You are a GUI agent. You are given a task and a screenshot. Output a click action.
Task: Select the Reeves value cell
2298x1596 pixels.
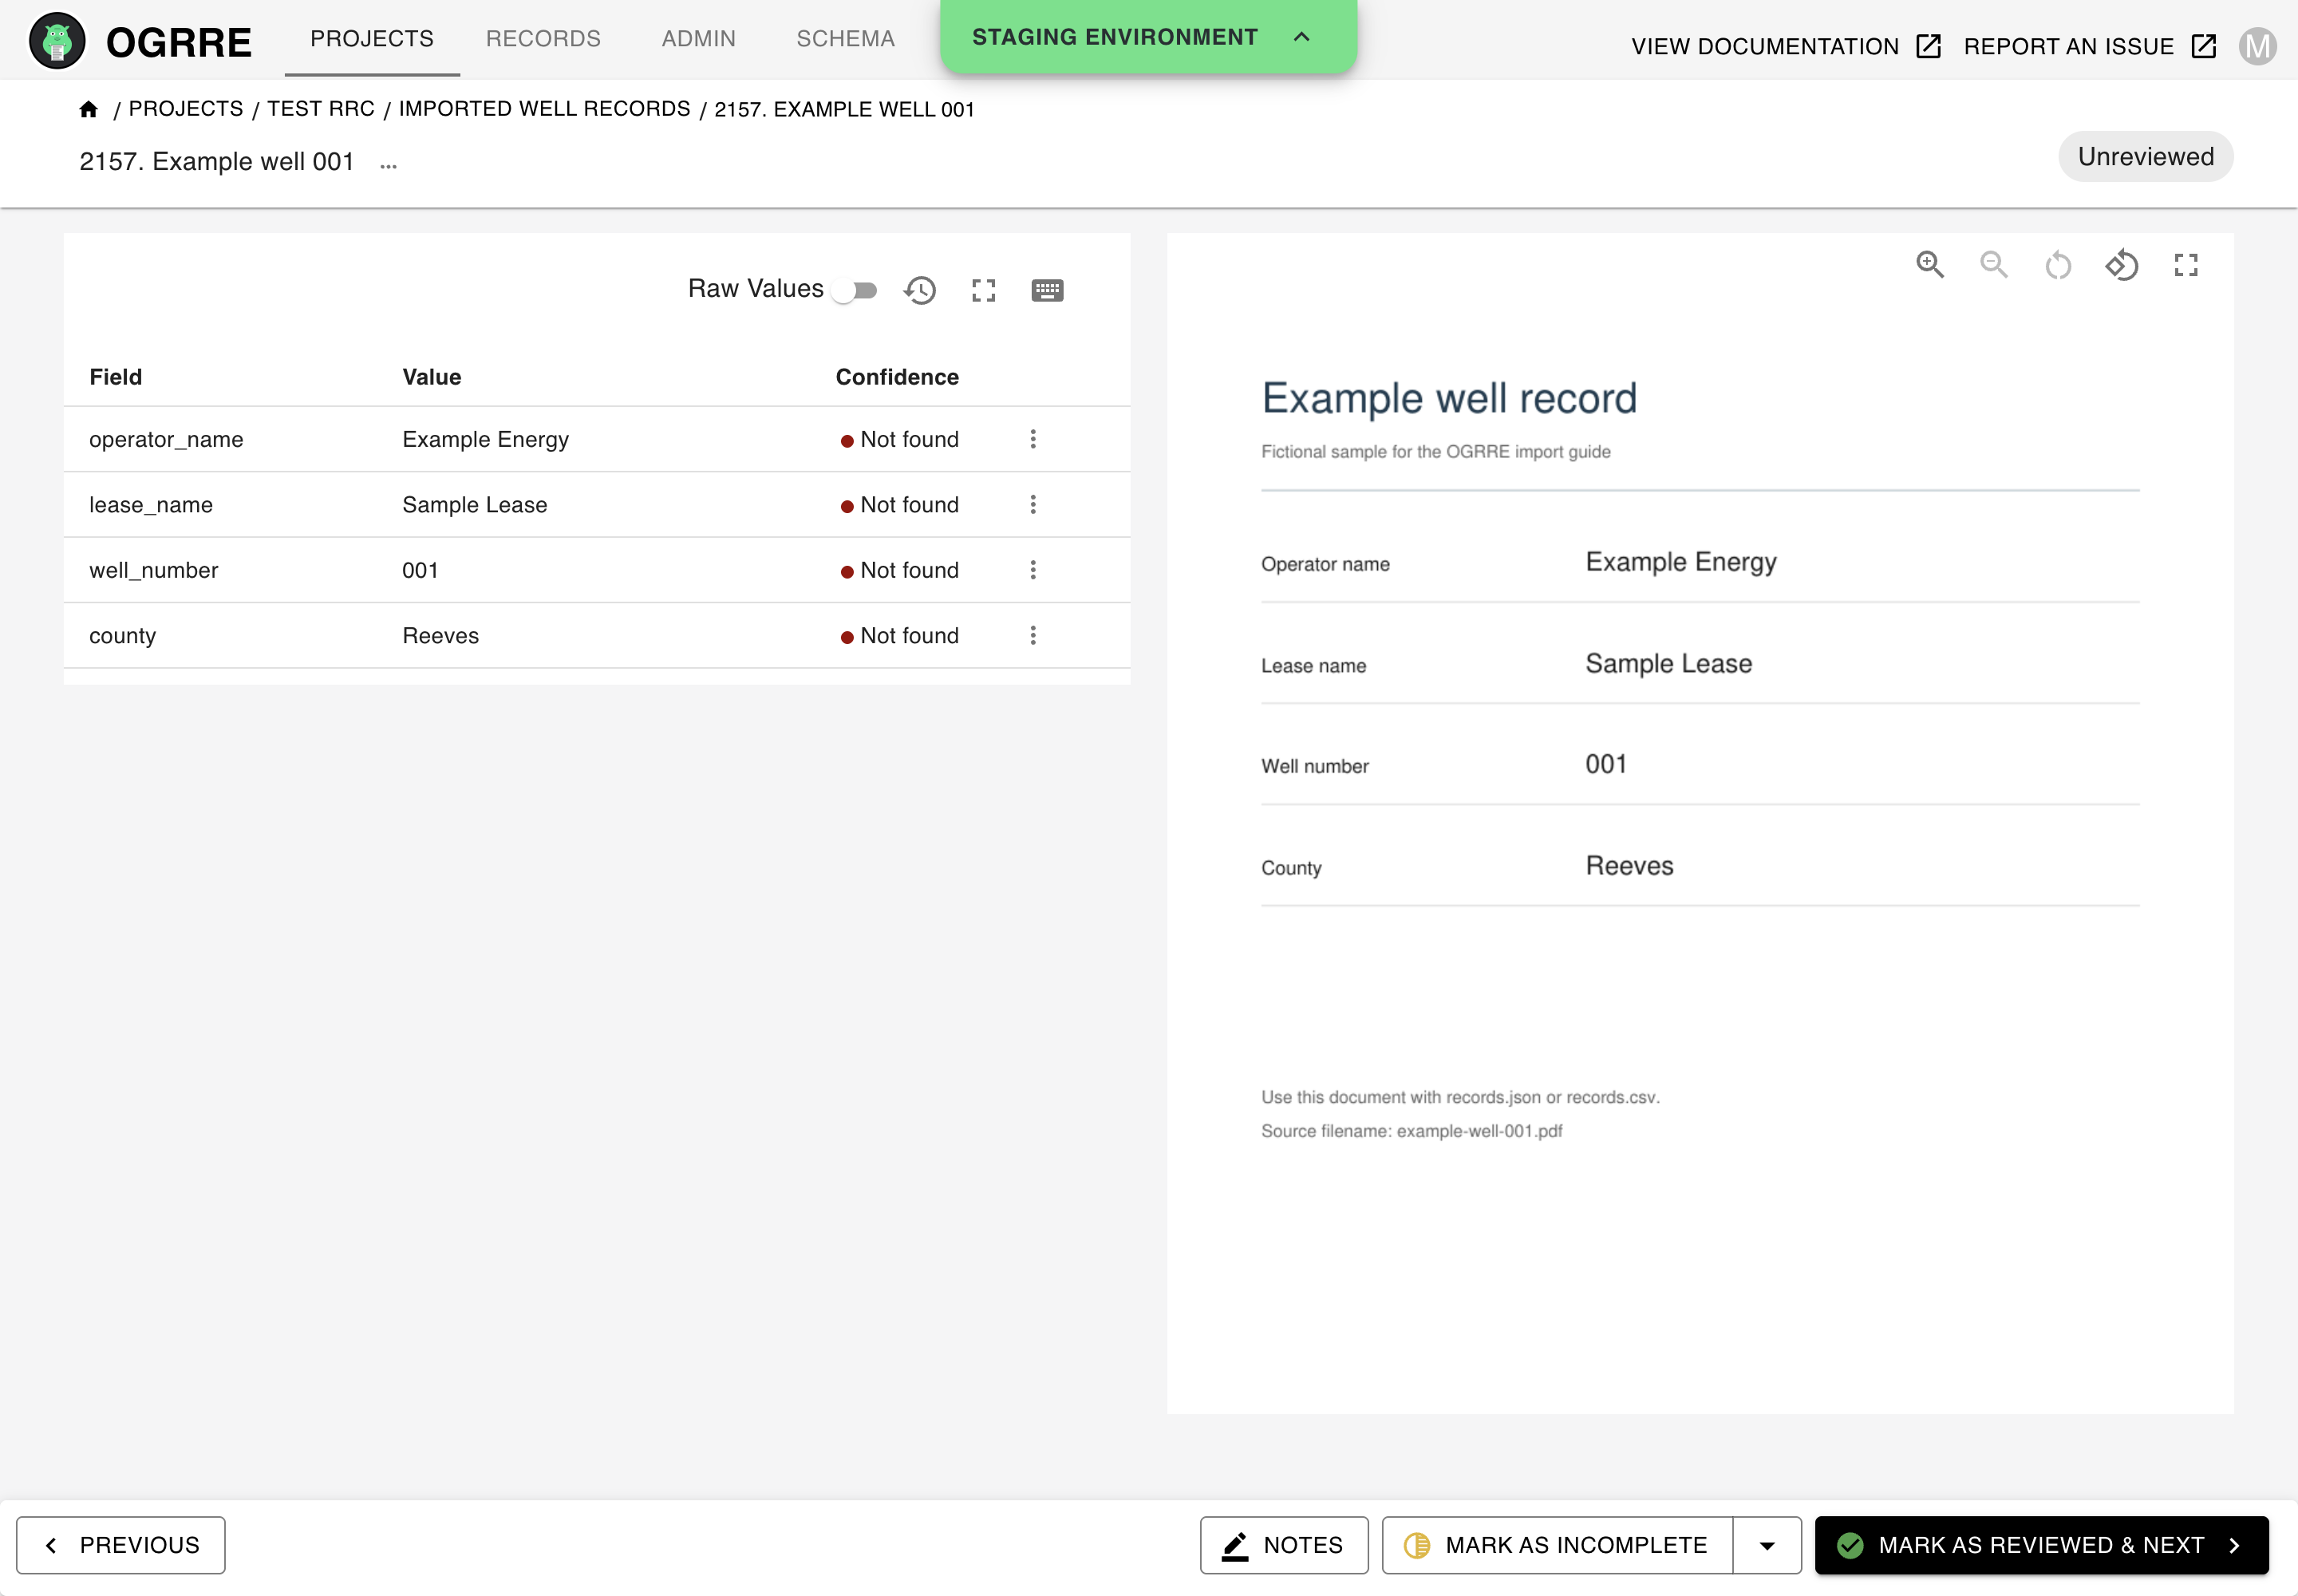440,635
